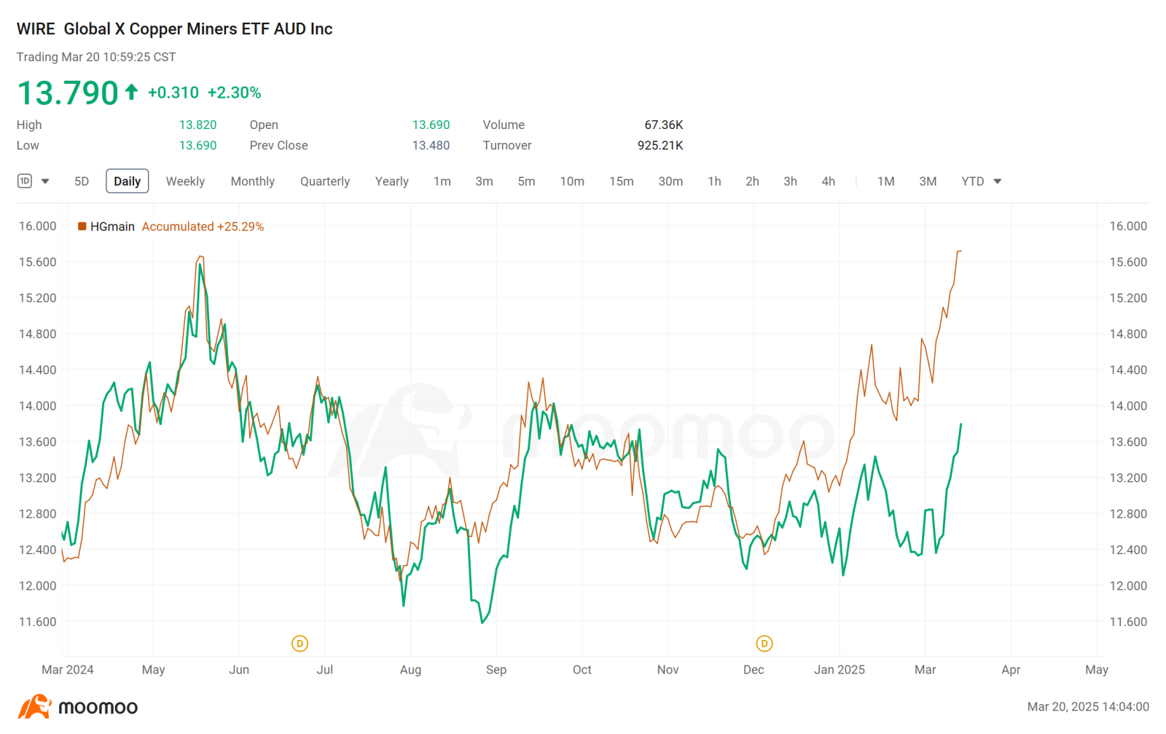Viewport: 1166px width, 734px height.
Task: Switch to the 30m interval
Action: (671, 181)
